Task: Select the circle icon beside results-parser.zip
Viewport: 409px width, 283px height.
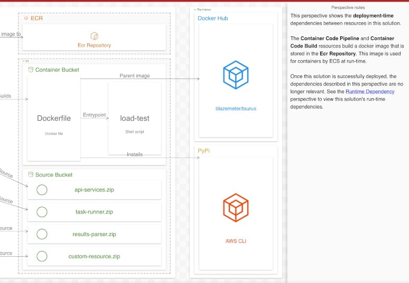Action: click(x=42, y=234)
